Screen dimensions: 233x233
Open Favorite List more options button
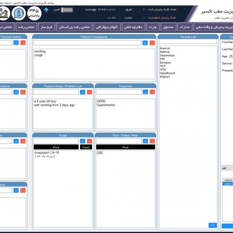point(212,225)
